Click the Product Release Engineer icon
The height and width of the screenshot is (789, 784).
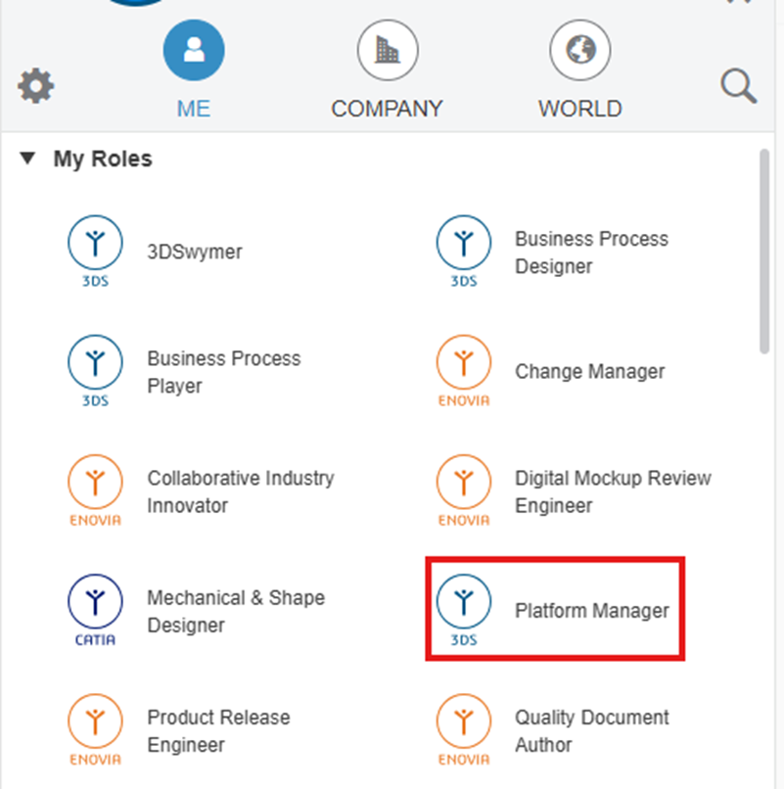[x=95, y=729]
